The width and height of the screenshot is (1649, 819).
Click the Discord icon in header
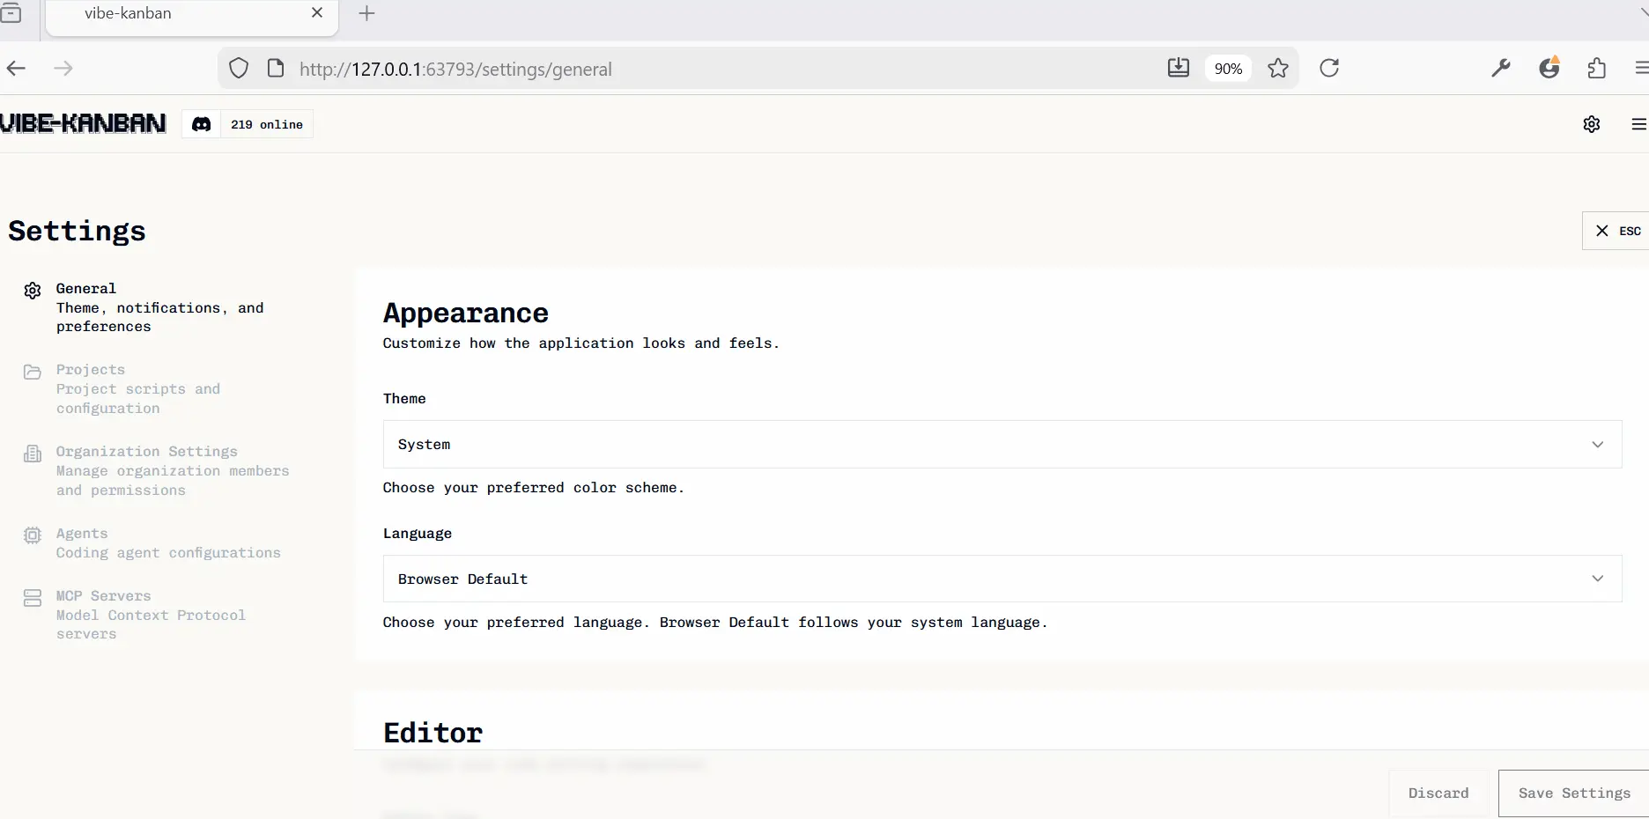pos(202,124)
